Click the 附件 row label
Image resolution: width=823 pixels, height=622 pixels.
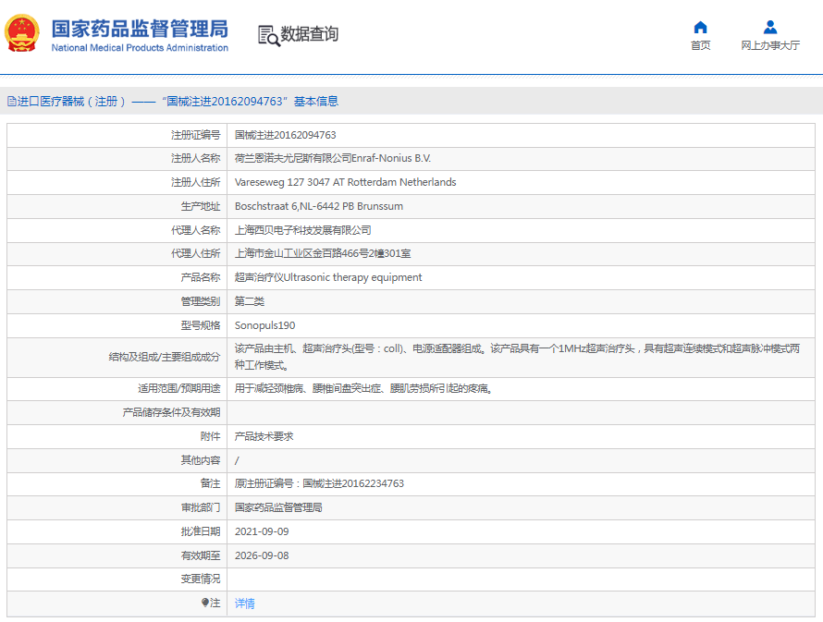tap(211, 436)
